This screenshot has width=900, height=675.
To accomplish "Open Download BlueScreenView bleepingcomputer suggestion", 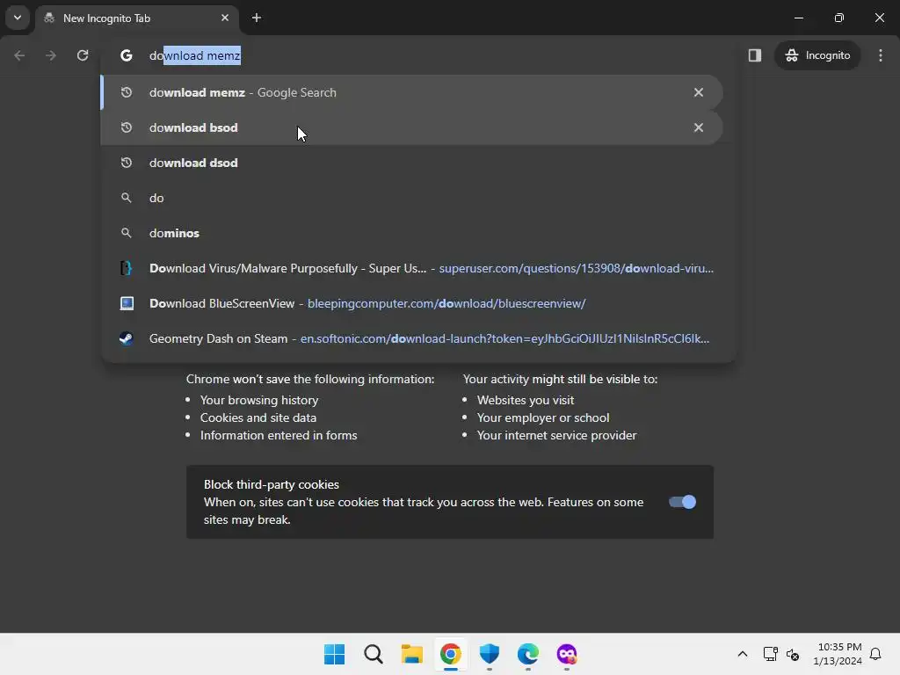I will (x=411, y=303).
